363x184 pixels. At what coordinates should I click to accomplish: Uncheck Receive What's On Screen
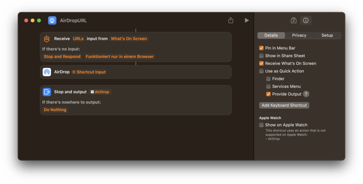point(261,63)
